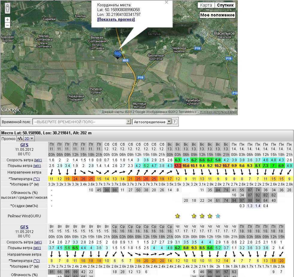Expand the Автоопределение dropdown

[x=169, y=122]
